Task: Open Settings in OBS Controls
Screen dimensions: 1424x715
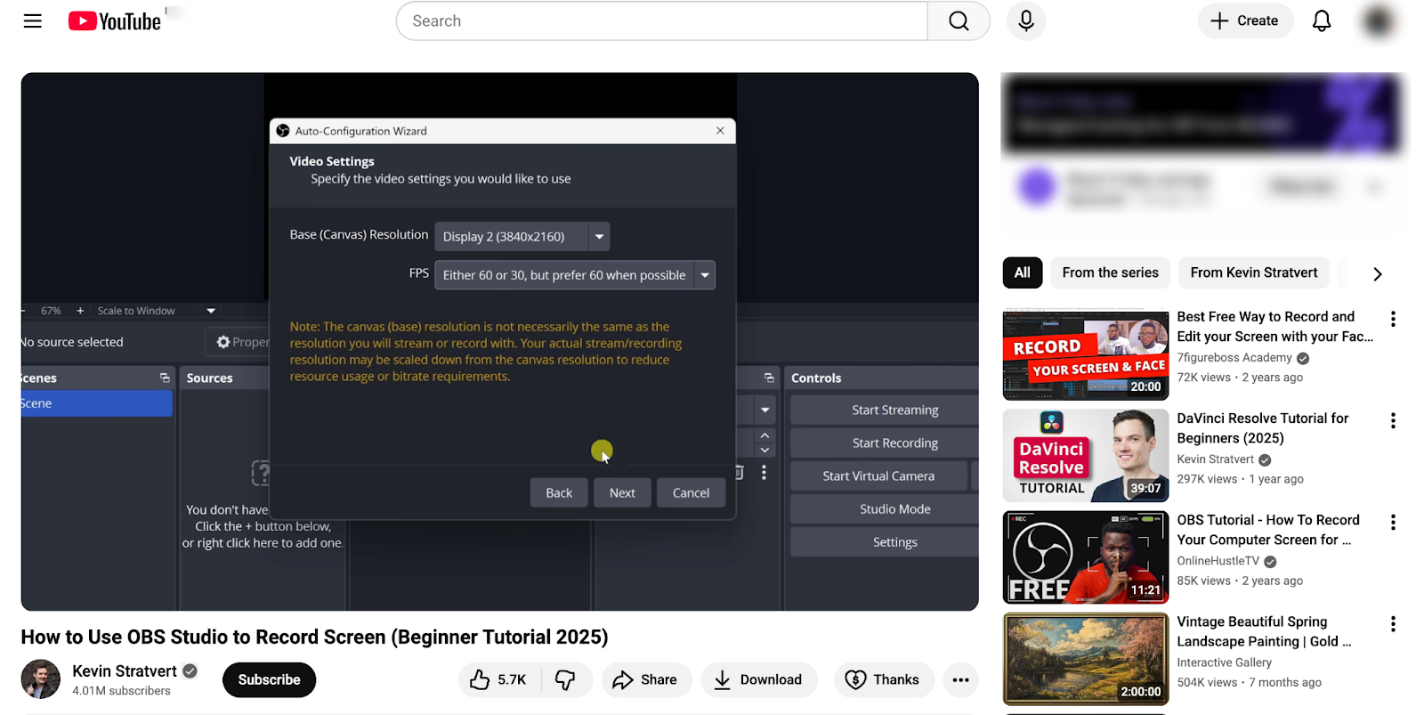Action: click(884, 541)
